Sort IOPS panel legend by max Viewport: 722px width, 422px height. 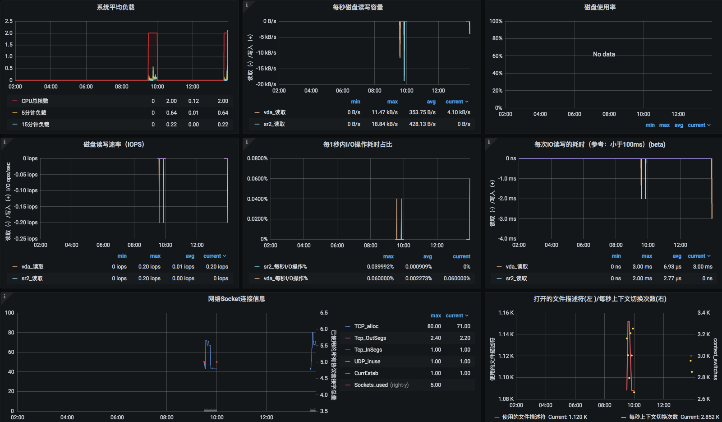pos(155,256)
